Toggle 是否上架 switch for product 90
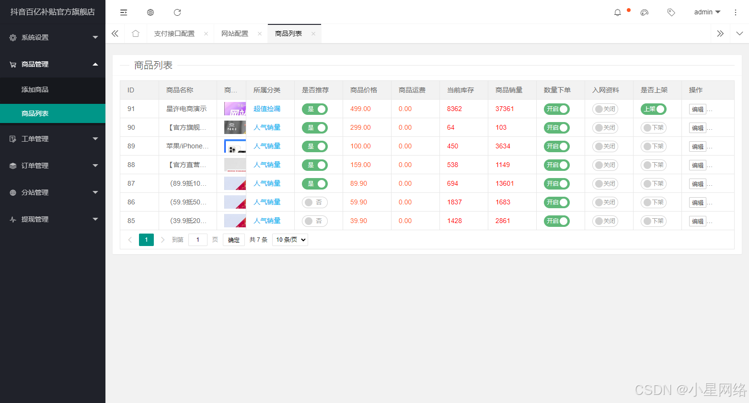The width and height of the screenshot is (749, 403). click(654, 128)
